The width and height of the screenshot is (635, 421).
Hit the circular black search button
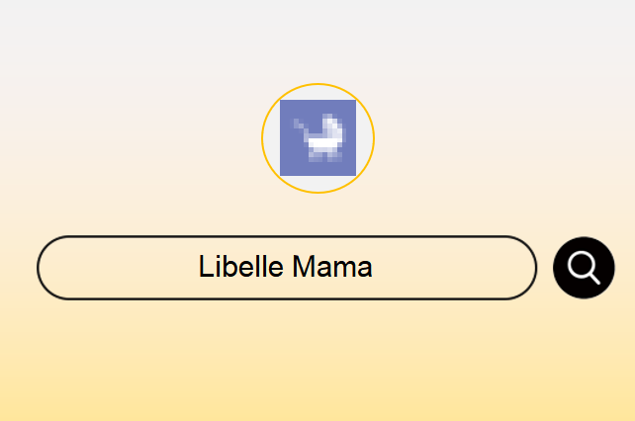[584, 268]
